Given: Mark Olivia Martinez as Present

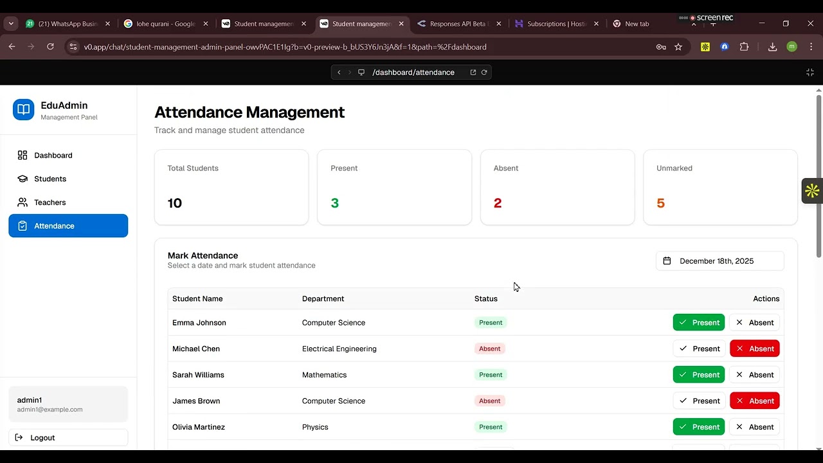Looking at the screenshot, I should (699, 427).
